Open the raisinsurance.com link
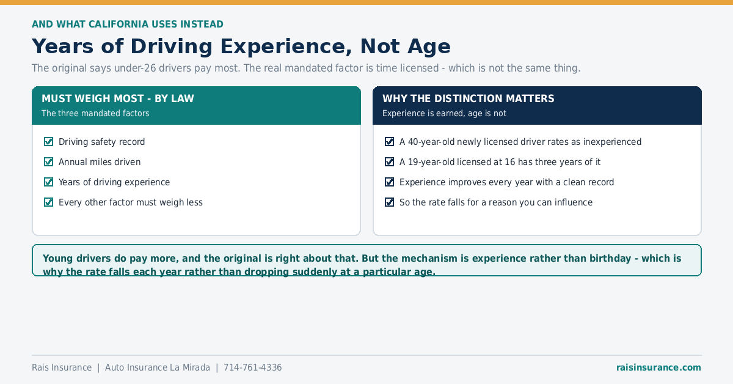The height and width of the screenshot is (384, 733). [x=658, y=367]
